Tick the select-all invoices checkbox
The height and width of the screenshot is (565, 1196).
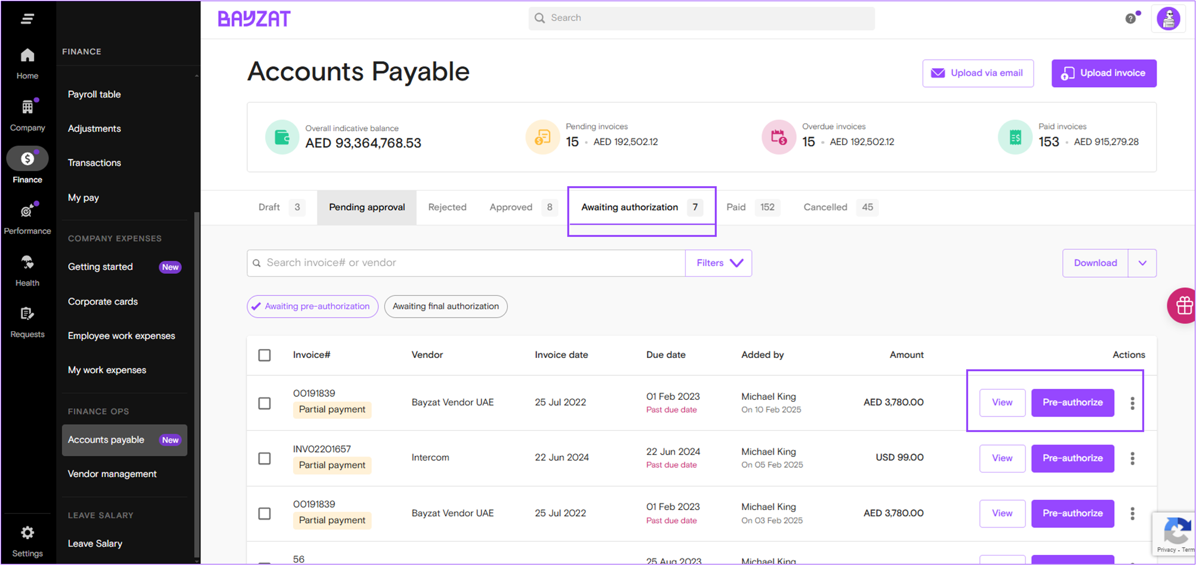264,355
